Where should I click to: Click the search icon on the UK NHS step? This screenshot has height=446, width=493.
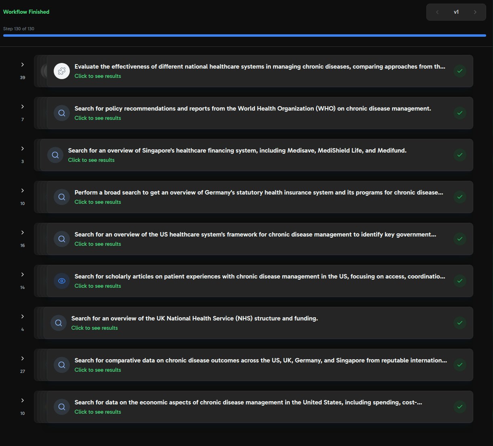[59, 323]
